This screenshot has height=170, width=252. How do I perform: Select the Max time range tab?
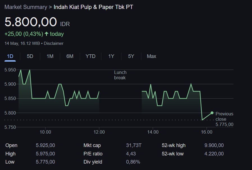151,56
